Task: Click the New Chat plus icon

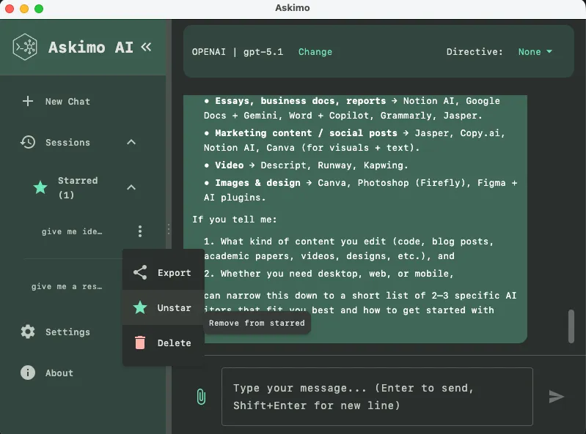Action: click(x=28, y=102)
